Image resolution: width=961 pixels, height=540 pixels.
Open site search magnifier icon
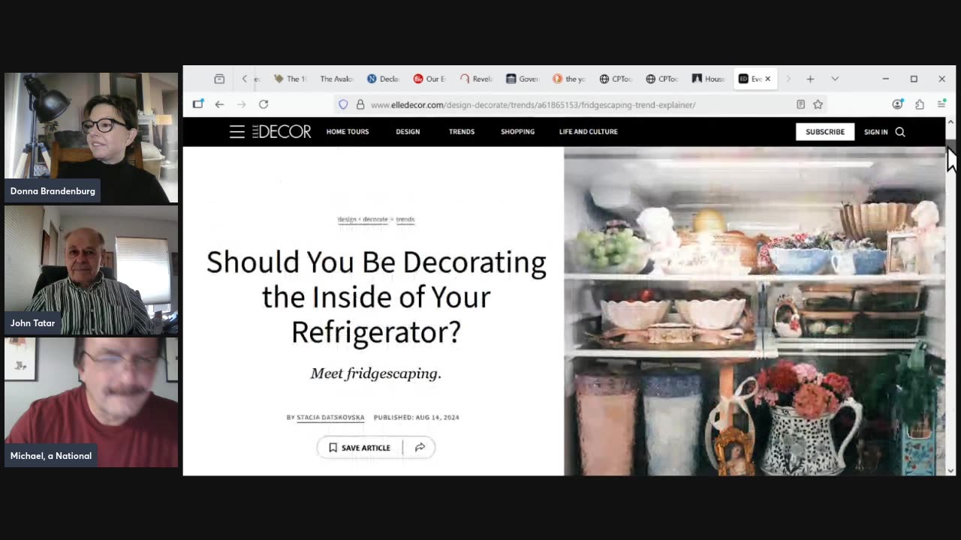coord(900,132)
